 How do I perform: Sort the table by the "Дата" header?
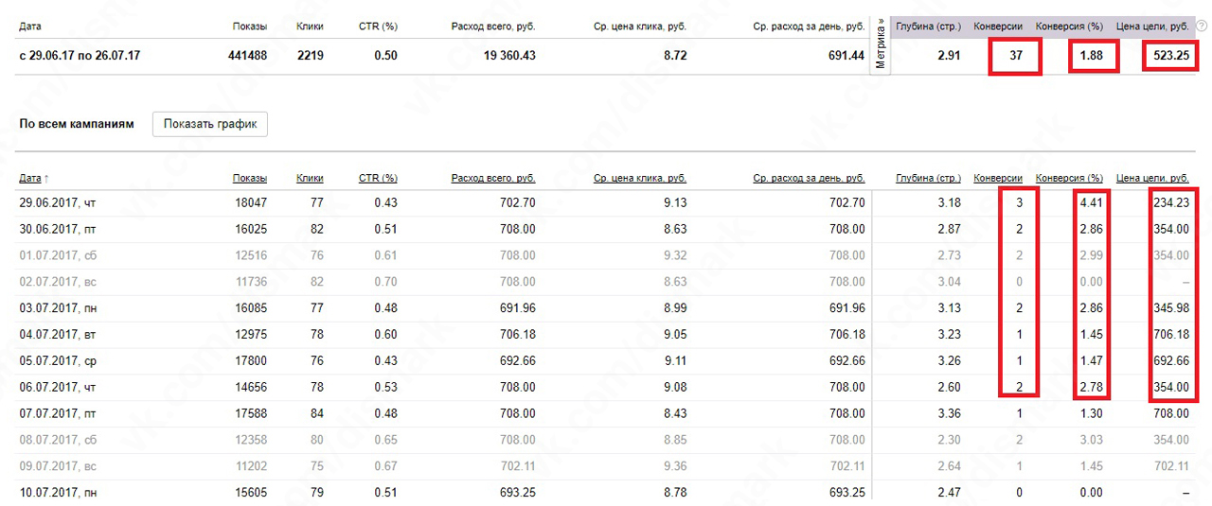click(x=30, y=178)
